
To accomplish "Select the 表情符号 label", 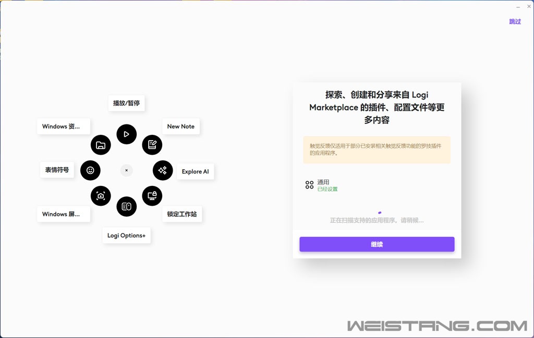I will [x=57, y=170].
